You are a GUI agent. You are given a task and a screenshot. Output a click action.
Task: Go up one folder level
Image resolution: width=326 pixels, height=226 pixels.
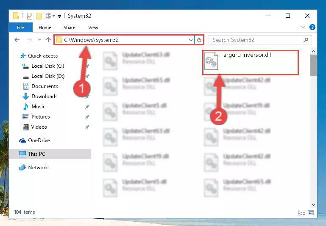pos(48,40)
